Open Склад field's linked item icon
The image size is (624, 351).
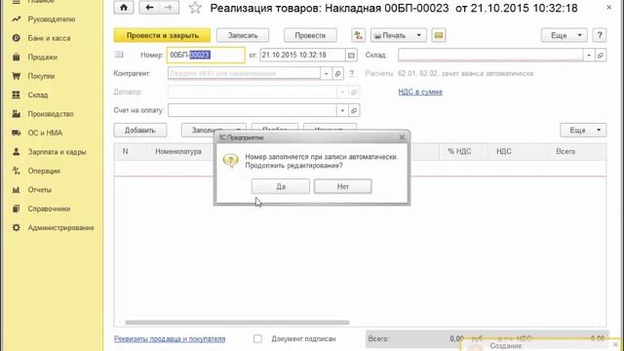601,56
